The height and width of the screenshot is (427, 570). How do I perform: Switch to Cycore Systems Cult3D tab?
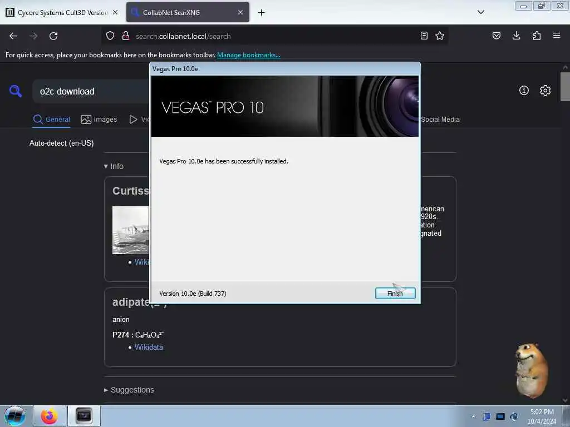62,12
